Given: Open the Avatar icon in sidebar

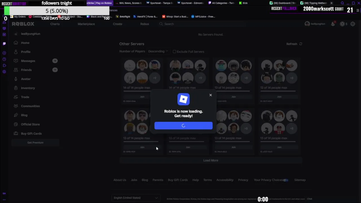Looking at the screenshot, I should point(16,79).
